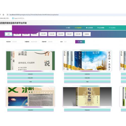Viewport: 126px width, 126px height.
Task: Open the 镜花缘 book set thumbnail
Action: click(x=87, y=61)
